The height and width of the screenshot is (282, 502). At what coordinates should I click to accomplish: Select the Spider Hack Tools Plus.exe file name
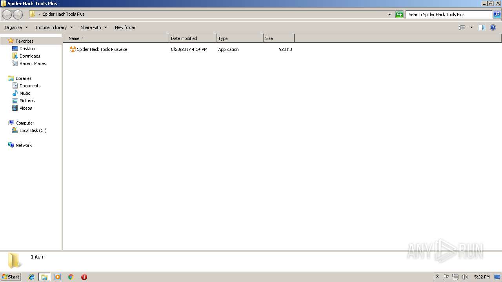pyautogui.click(x=102, y=49)
